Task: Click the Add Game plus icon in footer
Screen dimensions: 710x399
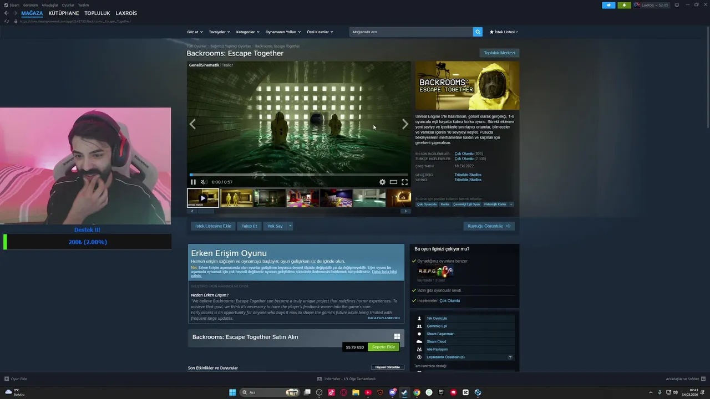Action: (x=7, y=379)
